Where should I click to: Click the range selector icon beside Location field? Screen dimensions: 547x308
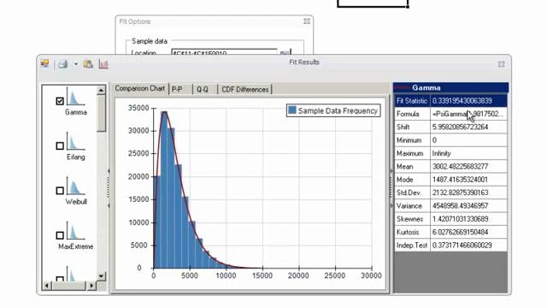click(285, 53)
